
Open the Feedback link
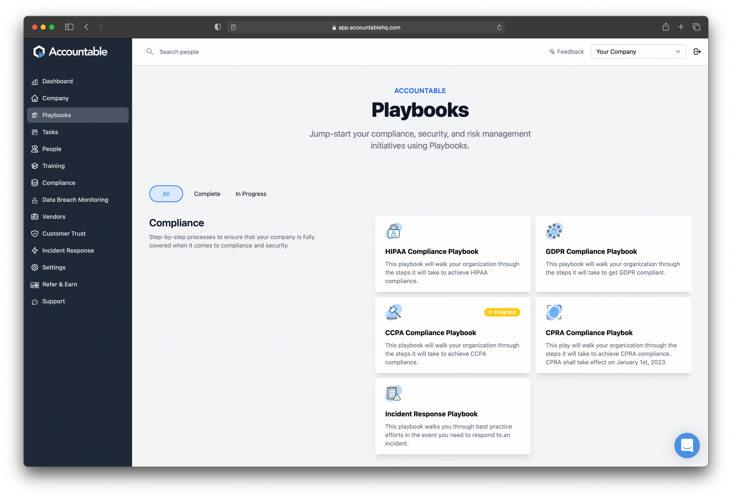[566, 51]
